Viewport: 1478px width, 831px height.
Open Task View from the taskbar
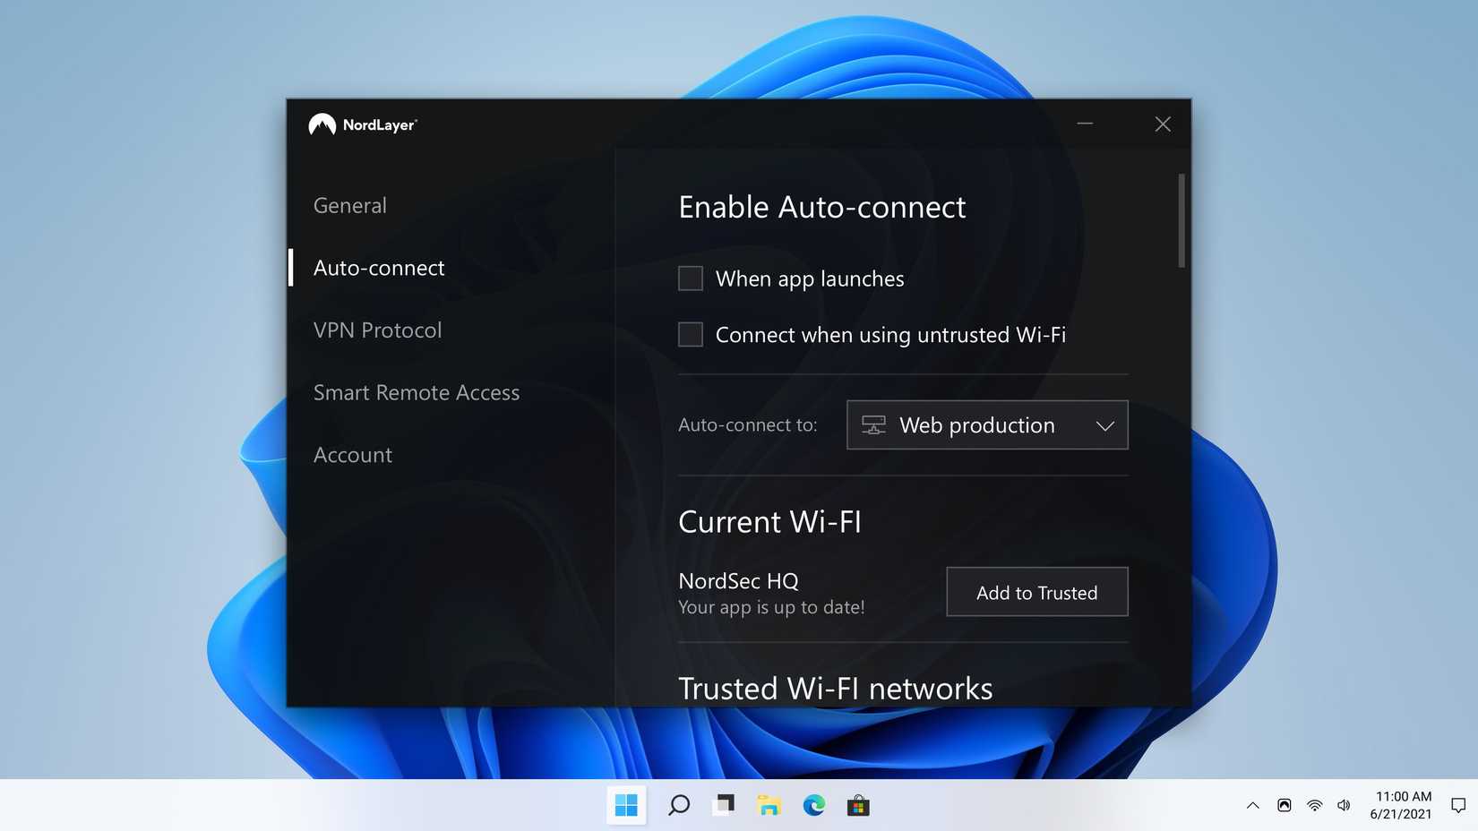[x=723, y=805]
